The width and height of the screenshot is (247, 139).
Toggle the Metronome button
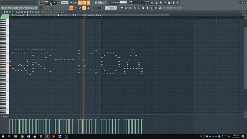pos(71,3)
